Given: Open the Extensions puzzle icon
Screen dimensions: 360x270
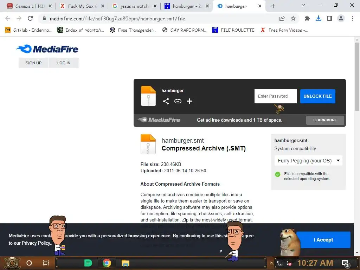Looking at the screenshot, I should [307, 18].
